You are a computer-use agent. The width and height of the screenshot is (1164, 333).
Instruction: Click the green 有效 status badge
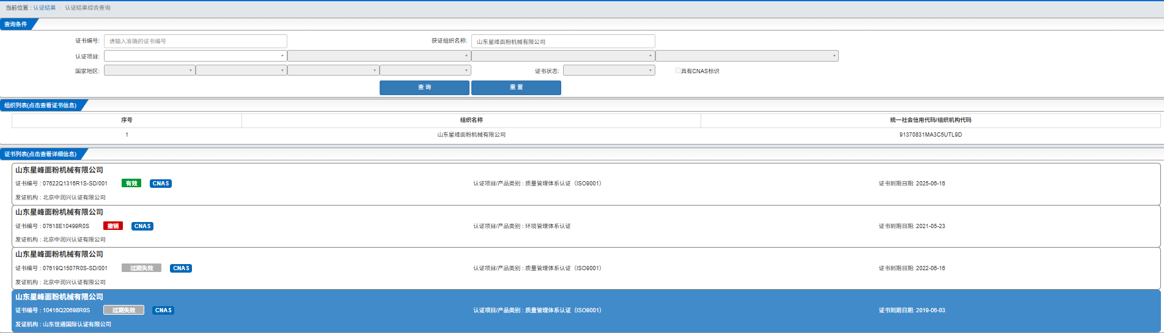[131, 184]
